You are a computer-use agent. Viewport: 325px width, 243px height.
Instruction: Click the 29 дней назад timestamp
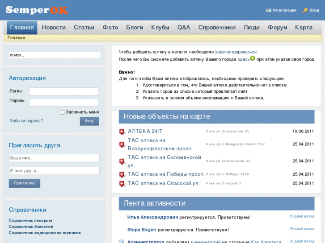(302, 229)
